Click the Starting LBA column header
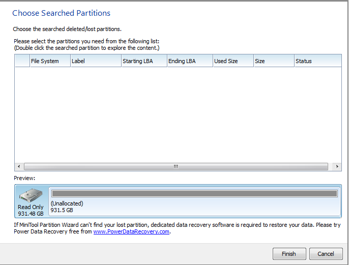 tap(144, 61)
